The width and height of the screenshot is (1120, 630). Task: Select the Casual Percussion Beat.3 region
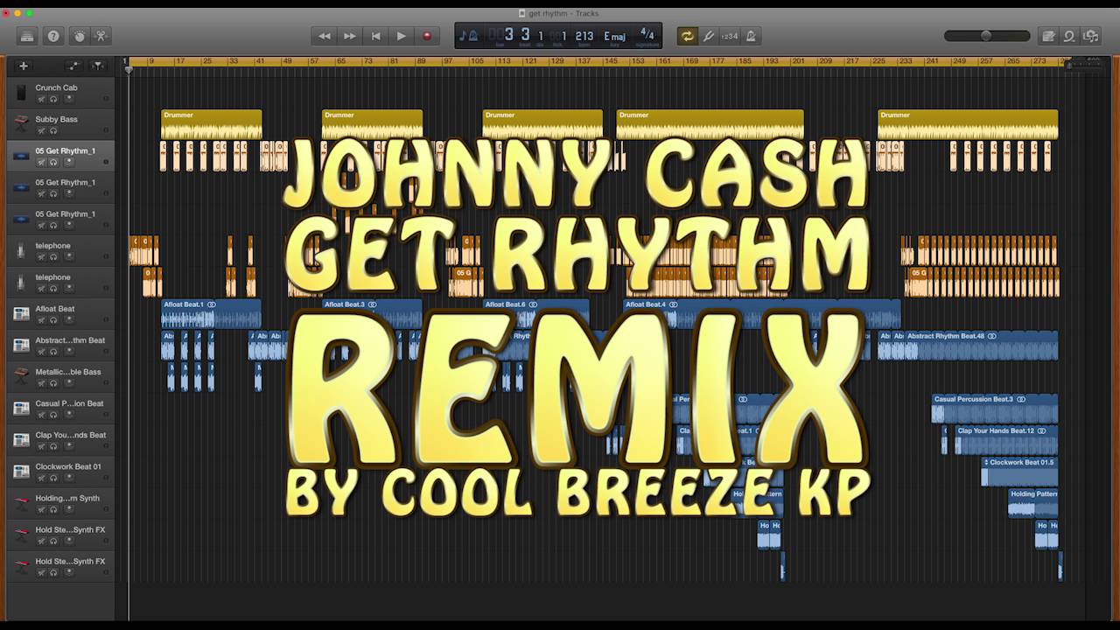[x=995, y=409]
